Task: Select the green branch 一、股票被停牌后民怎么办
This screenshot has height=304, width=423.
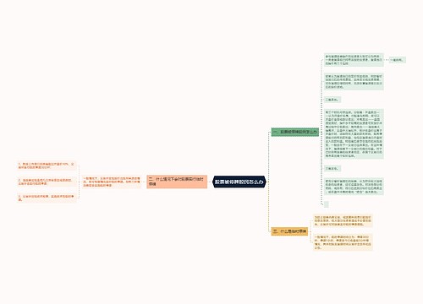Action: pyautogui.click(x=295, y=132)
